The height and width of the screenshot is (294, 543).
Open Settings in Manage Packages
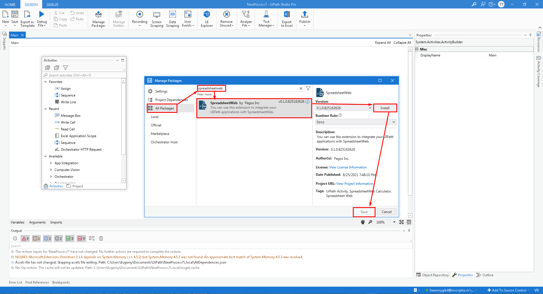pos(161,91)
